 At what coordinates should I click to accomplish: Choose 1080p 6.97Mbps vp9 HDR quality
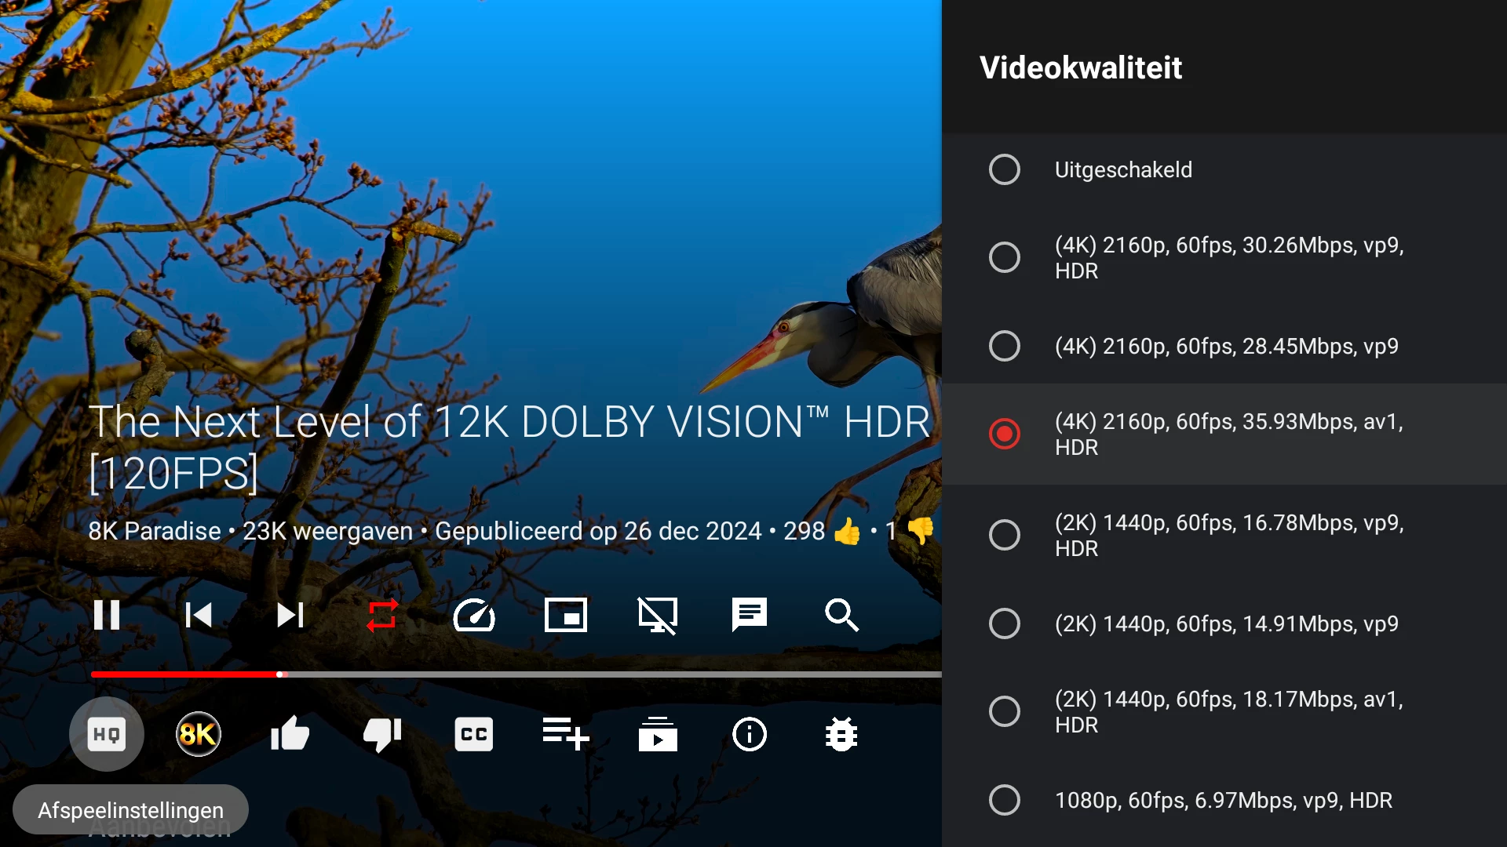[1005, 800]
